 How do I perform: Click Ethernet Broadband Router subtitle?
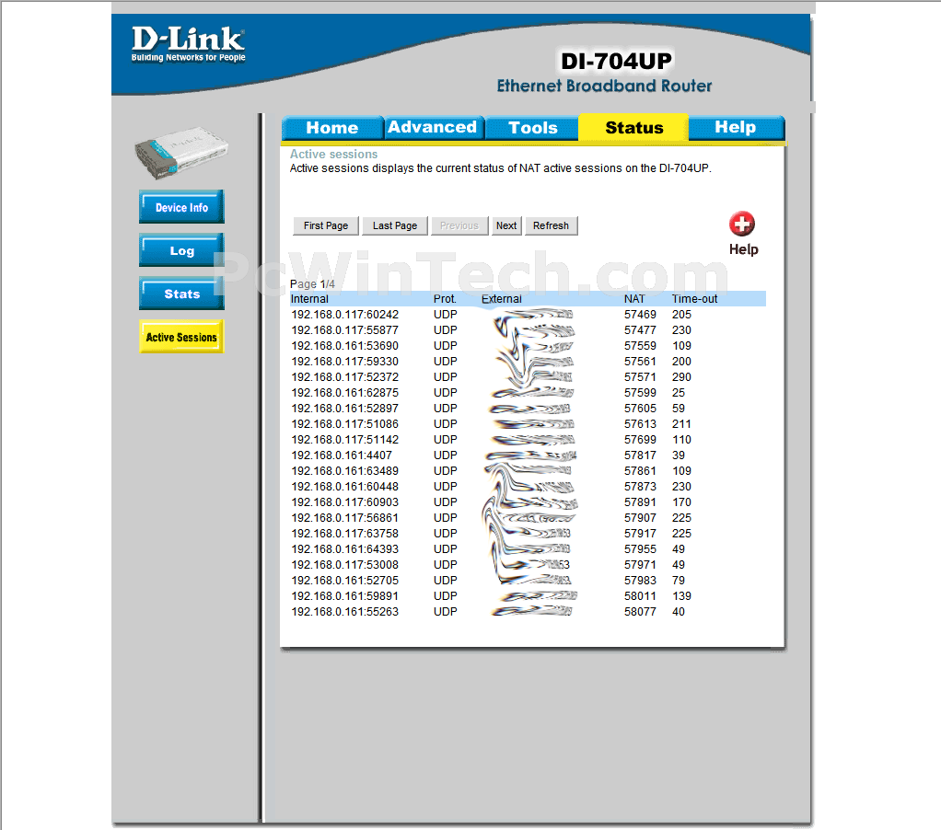[604, 86]
